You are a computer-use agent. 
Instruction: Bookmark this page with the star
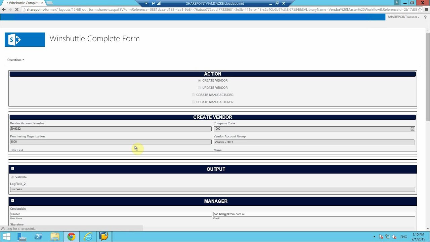click(420, 9)
